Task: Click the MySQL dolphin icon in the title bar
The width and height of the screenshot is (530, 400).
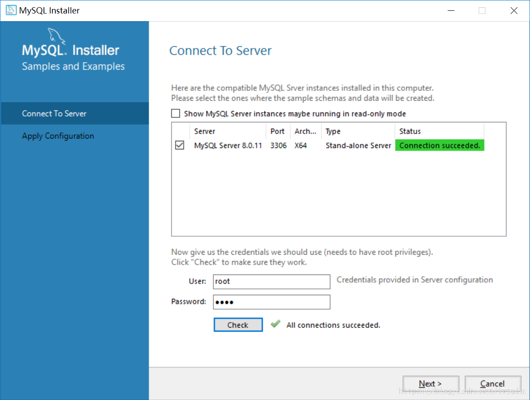Action: [x=10, y=10]
